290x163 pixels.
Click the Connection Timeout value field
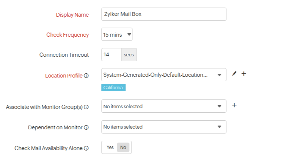pos(111,55)
